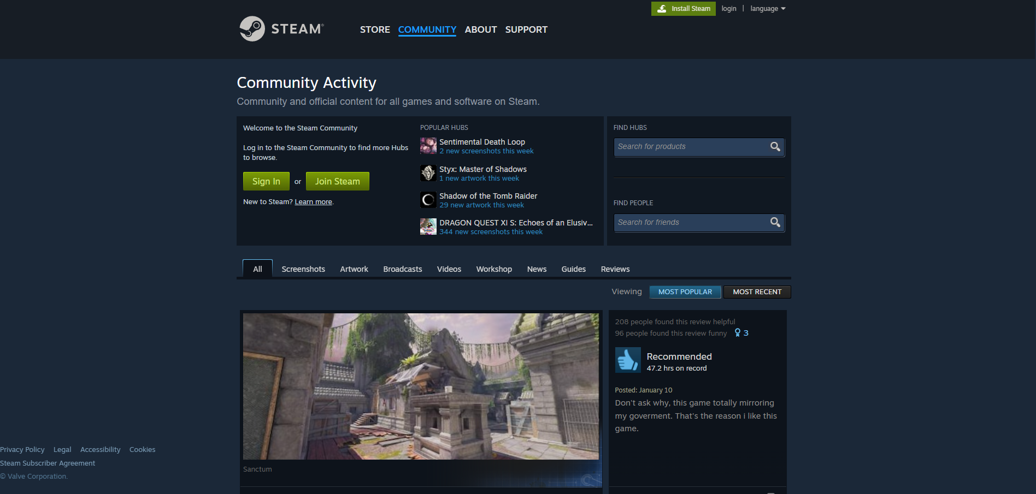
Task: Switch to the Workshop tab
Action: pos(493,269)
